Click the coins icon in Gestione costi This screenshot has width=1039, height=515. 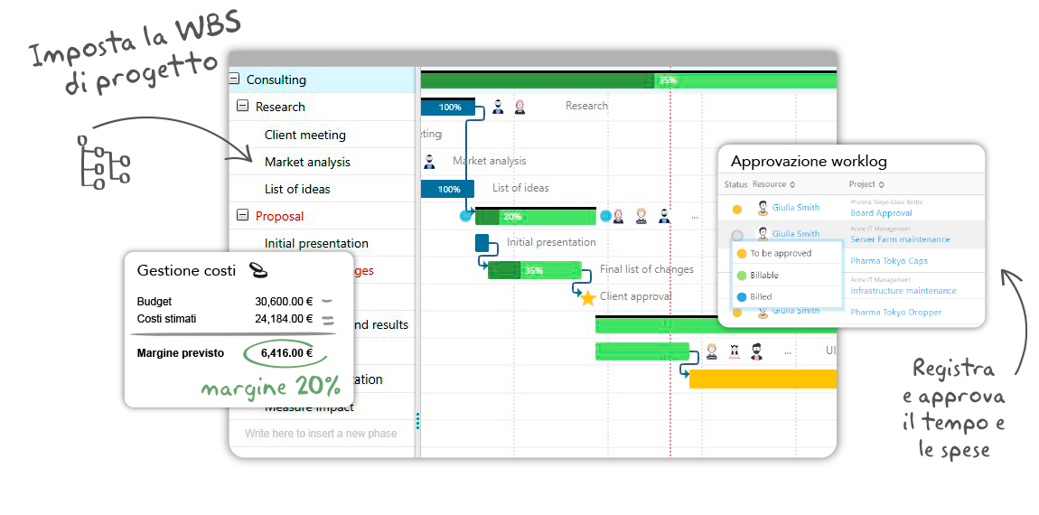point(258,269)
